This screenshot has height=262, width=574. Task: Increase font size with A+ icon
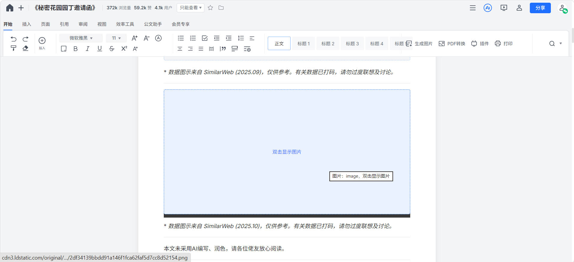point(135,38)
